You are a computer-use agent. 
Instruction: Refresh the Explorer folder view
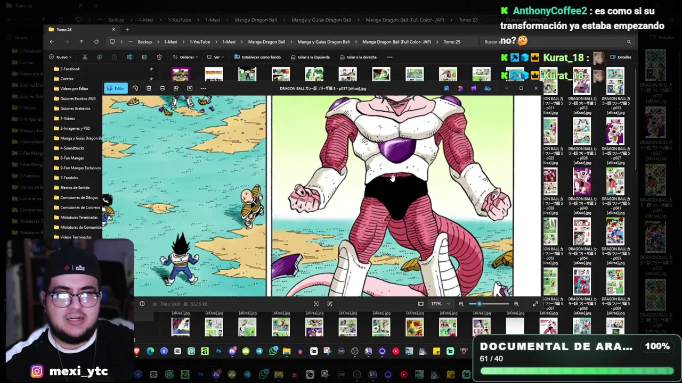(x=96, y=41)
